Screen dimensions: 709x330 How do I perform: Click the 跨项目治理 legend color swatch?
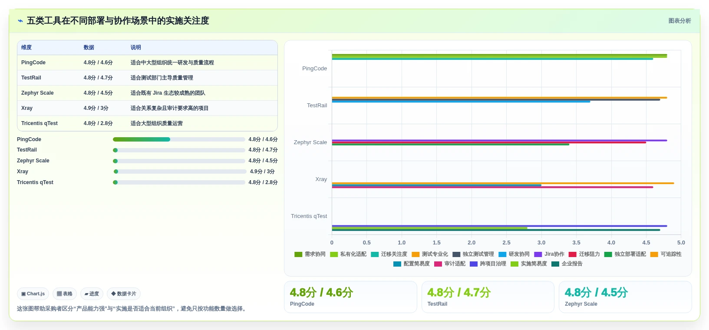point(474,264)
